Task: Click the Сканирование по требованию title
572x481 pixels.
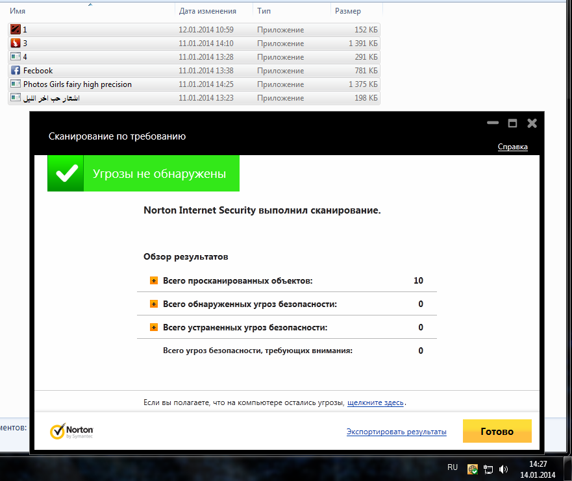Action: (117, 136)
